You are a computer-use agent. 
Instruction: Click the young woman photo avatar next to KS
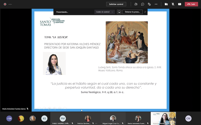[x=33, y=118]
